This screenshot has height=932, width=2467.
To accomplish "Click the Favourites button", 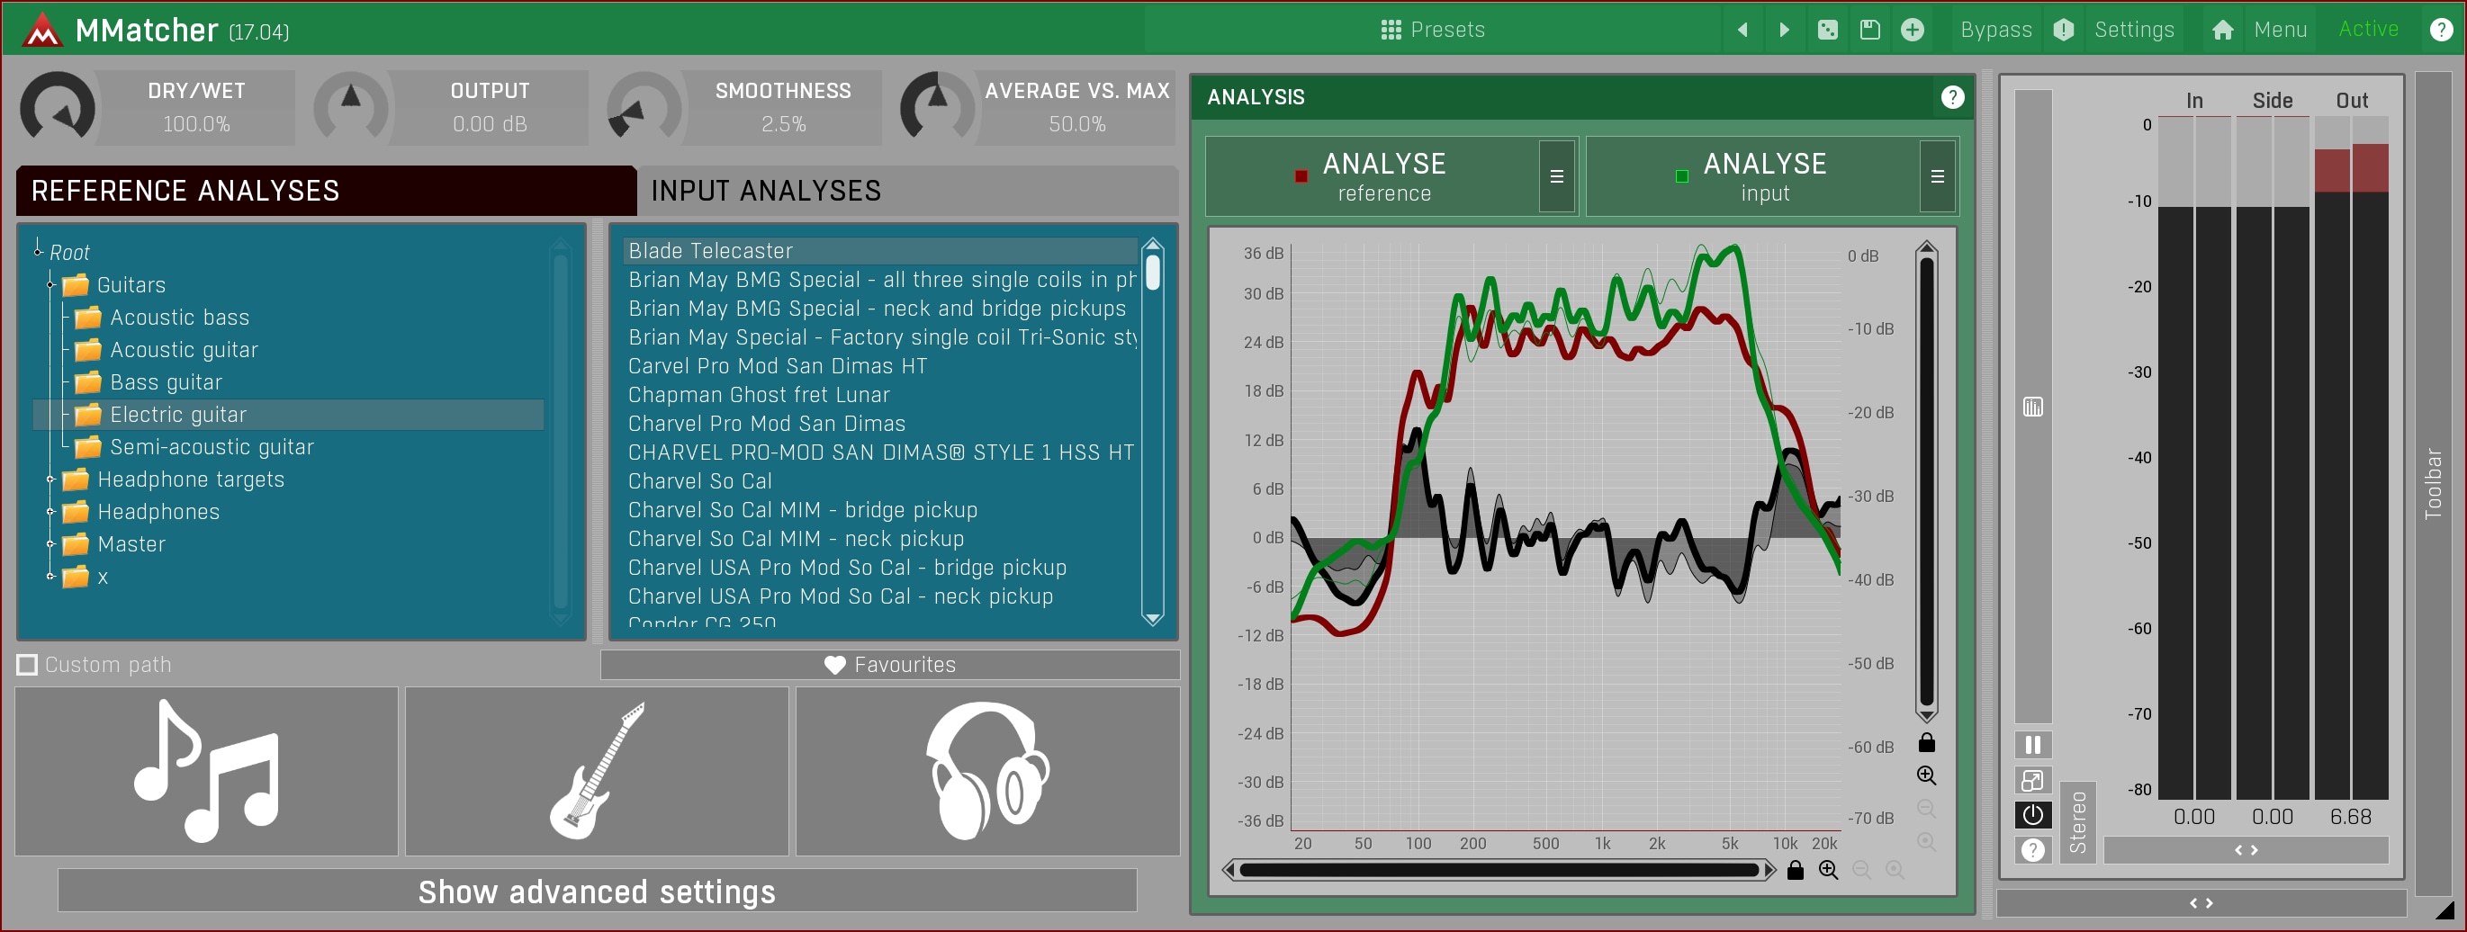I will [x=890, y=664].
